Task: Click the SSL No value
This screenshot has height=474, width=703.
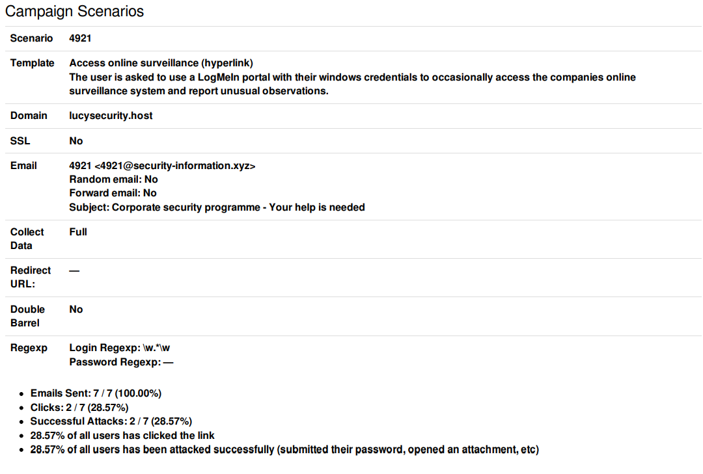Action: 76,140
